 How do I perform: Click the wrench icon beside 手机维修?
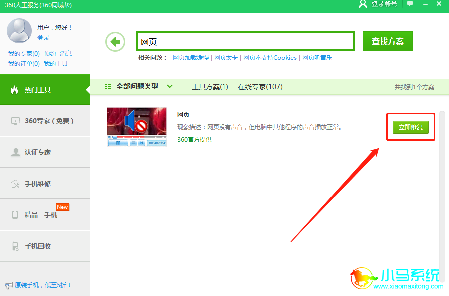pos(15,184)
